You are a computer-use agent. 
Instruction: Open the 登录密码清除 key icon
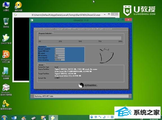[x=6, y=105]
